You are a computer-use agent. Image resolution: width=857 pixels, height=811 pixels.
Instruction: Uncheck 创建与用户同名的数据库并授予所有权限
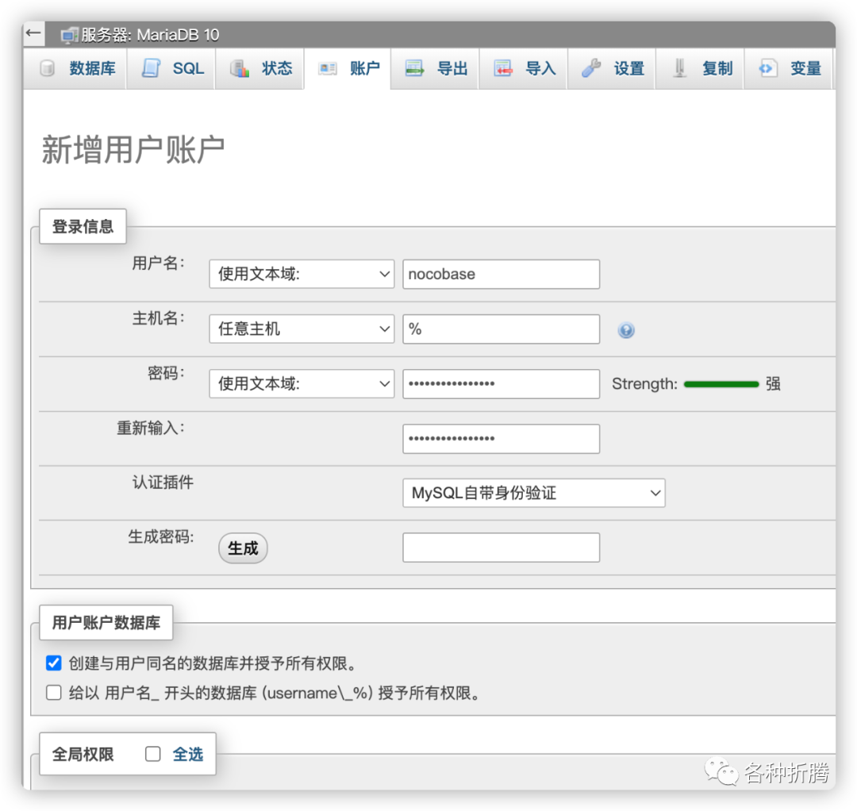54,663
